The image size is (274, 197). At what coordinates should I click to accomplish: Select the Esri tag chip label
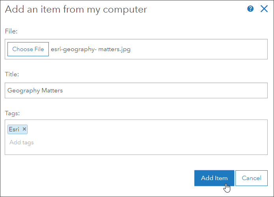tap(14, 129)
